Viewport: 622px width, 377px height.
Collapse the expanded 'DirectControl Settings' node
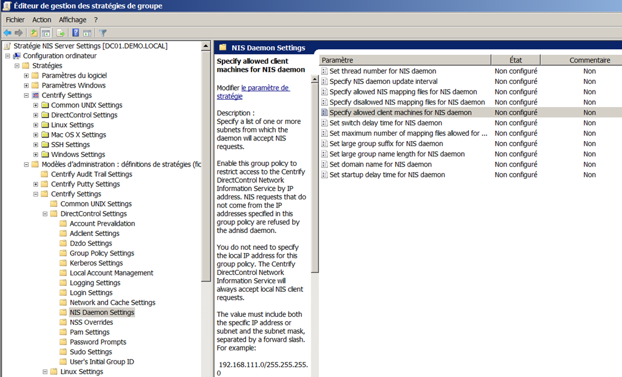45,213
